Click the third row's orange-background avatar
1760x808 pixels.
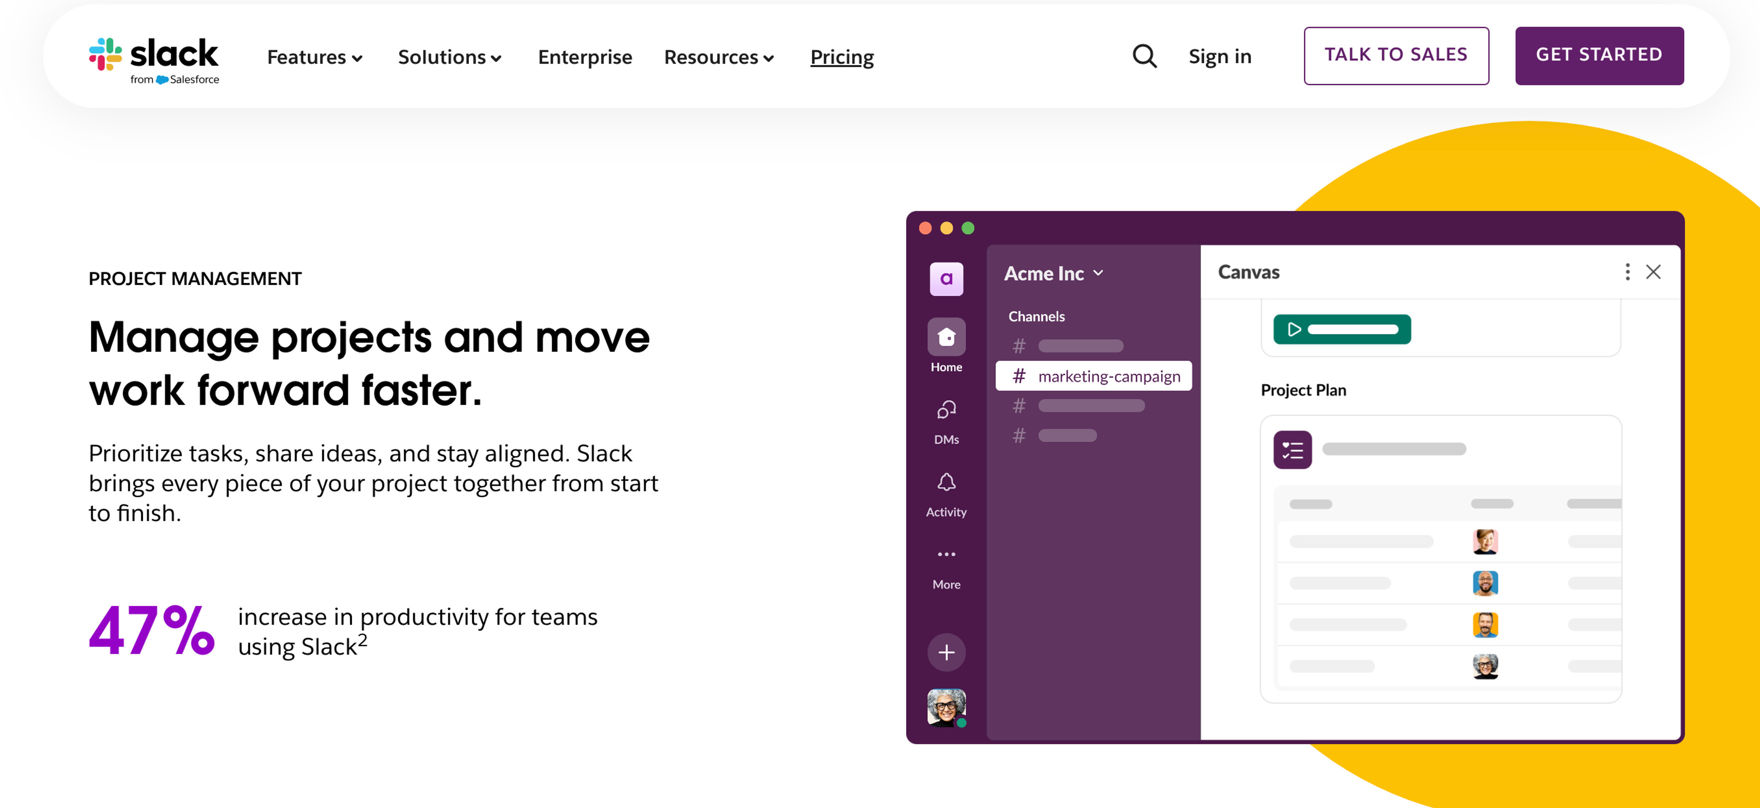(x=1485, y=624)
